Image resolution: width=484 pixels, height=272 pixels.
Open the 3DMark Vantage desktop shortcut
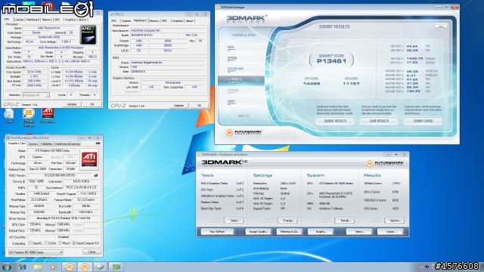pos(29,117)
